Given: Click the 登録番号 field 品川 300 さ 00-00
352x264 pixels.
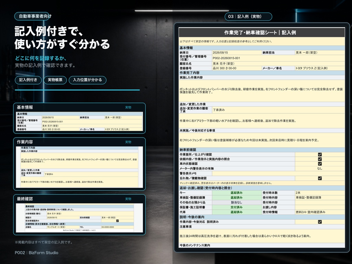Looking at the screenshot, I should [x=237, y=68].
